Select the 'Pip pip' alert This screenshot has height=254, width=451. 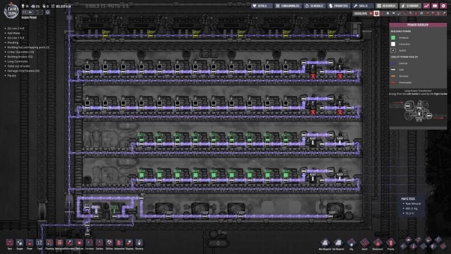tap(12, 75)
